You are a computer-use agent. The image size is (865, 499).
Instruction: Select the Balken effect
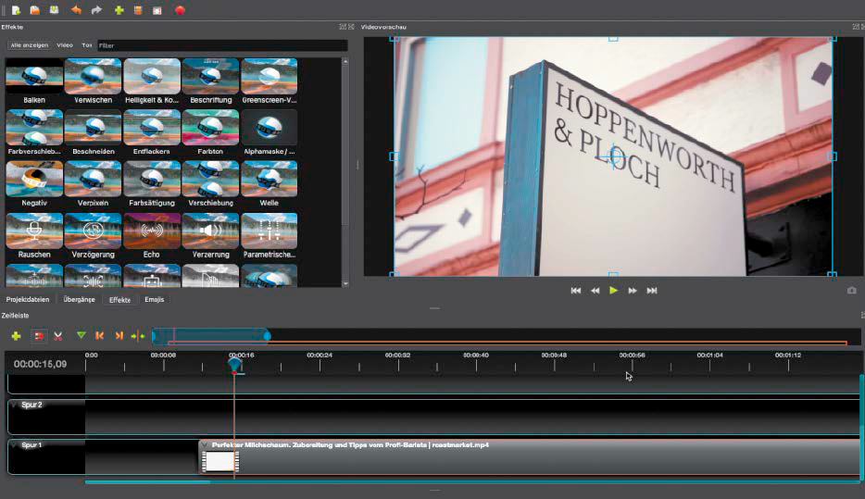tap(34, 81)
